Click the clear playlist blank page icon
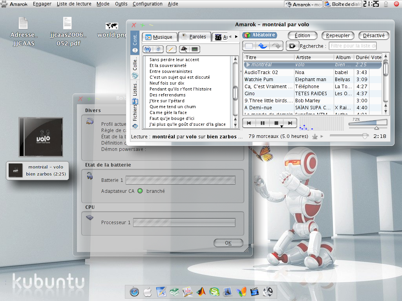Image resolution: width=402 pixels, height=301 pixels. (x=249, y=46)
